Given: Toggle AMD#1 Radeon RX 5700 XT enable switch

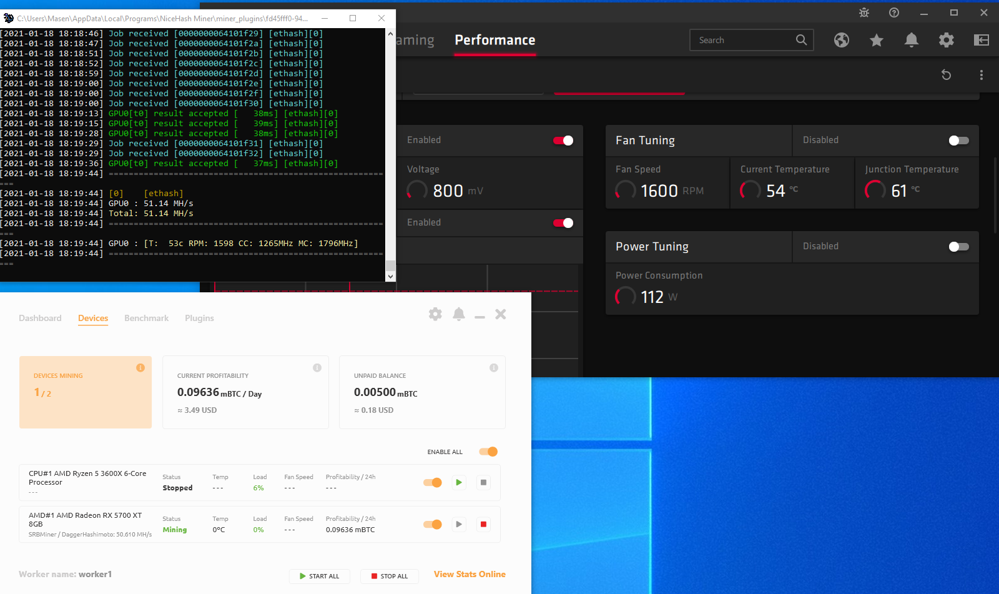Looking at the screenshot, I should (x=432, y=524).
